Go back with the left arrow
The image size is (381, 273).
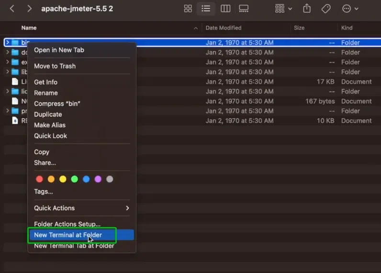(12, 9)
